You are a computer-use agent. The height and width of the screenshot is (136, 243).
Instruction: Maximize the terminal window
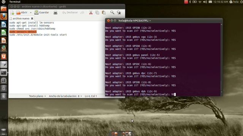pyautogui.click(x=115, y=20)
